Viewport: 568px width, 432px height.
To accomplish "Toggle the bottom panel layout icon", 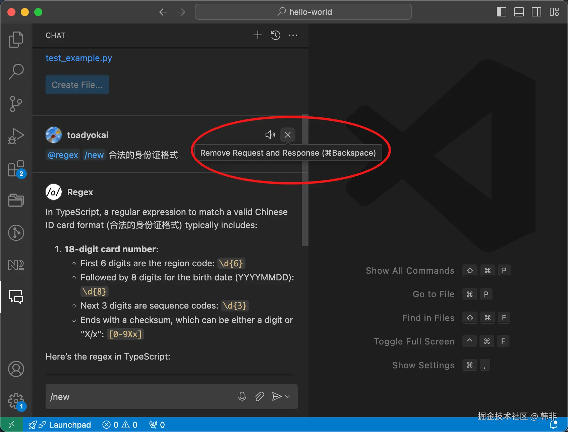I will tap(519, 12).
